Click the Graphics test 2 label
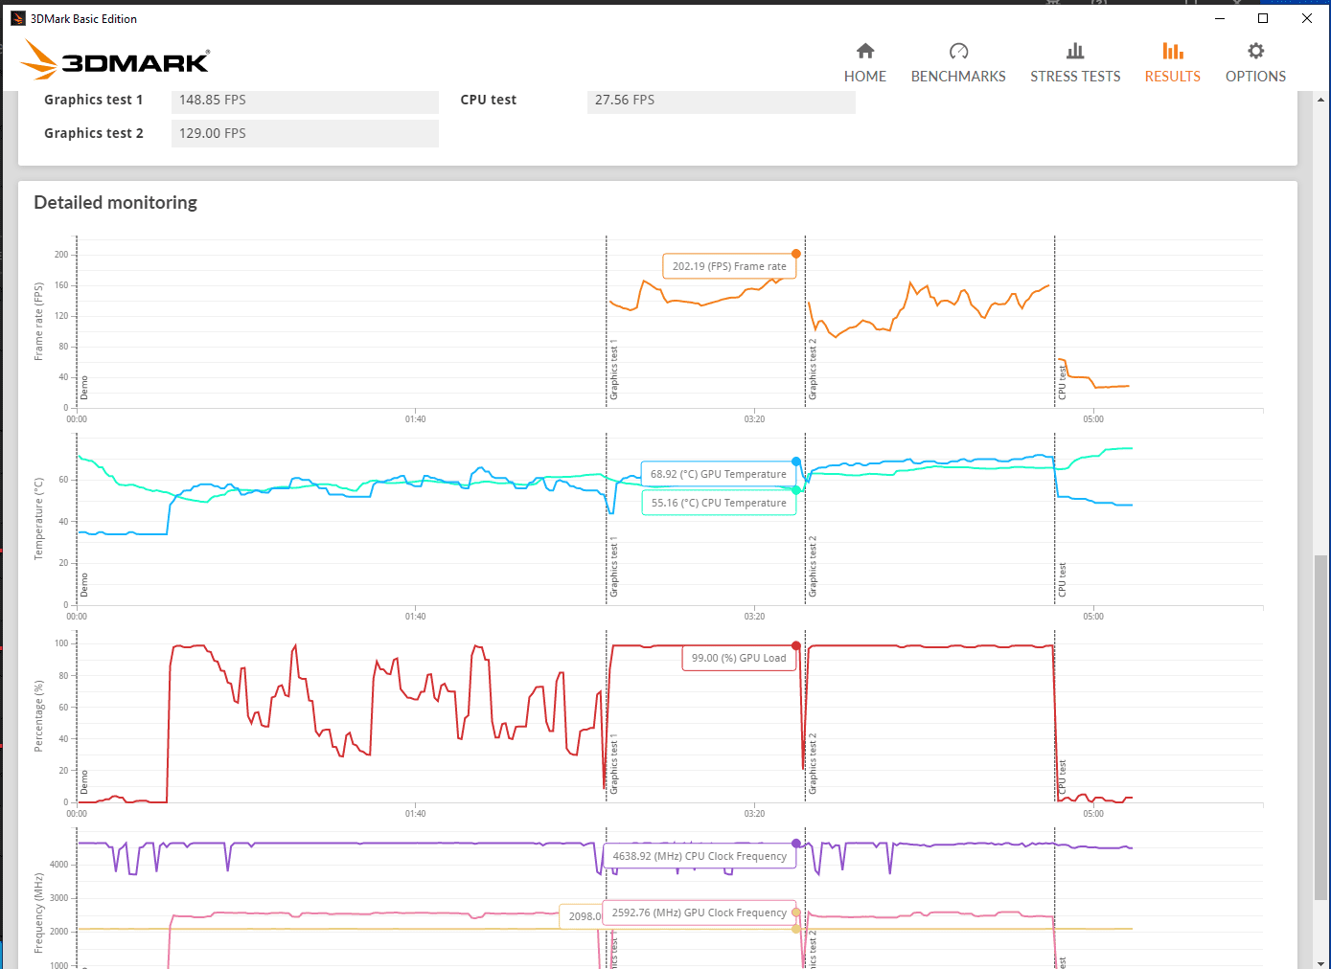1331x969 pixels. (93, 133)
